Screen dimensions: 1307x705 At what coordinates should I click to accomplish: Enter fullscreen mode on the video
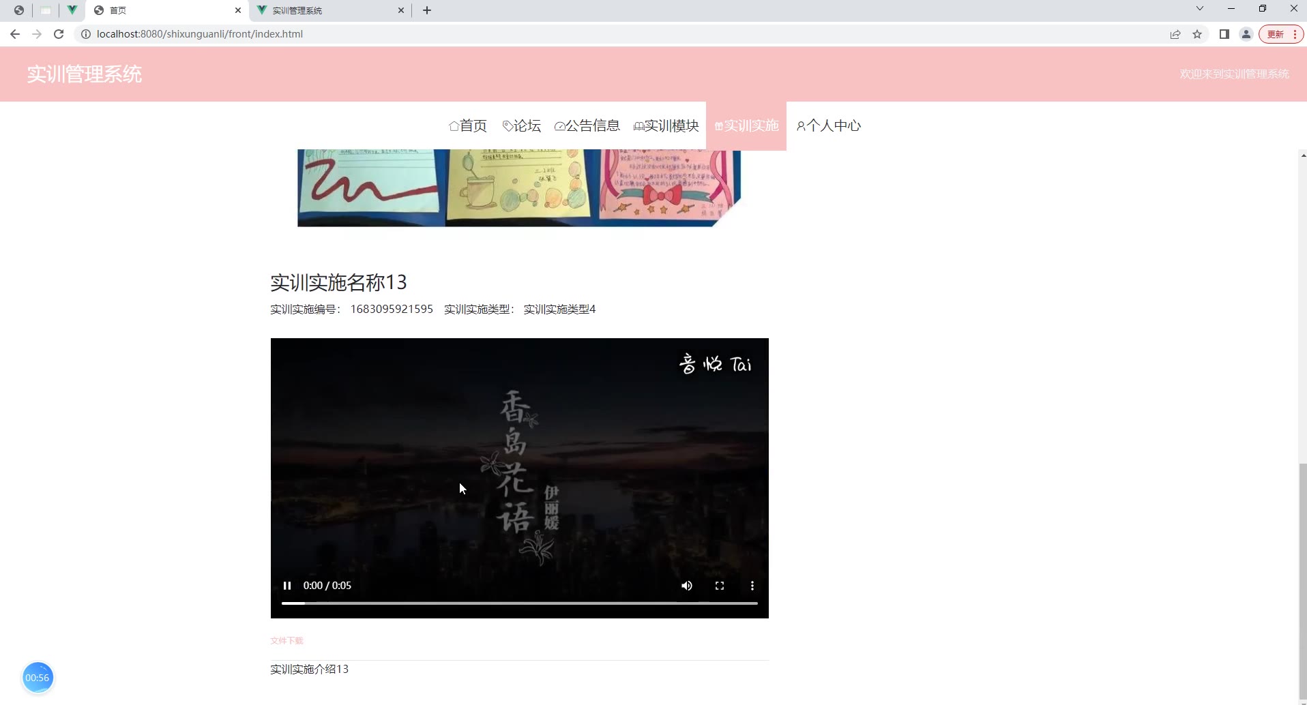[720, 586]
